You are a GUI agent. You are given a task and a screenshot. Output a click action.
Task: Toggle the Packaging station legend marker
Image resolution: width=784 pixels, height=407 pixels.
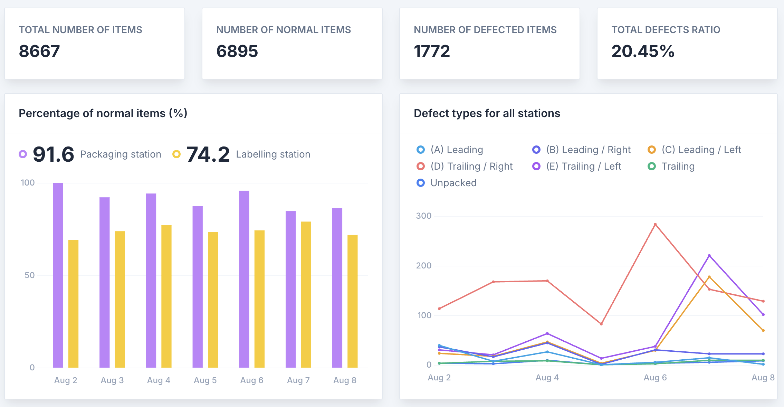pyautogui.click(x=23, y=154)
